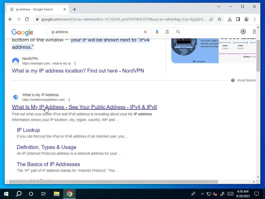Image resolution: width=265 pixels, height=199 pixels.
Task: Open the Windows Start menu
Action: (6, 194)
